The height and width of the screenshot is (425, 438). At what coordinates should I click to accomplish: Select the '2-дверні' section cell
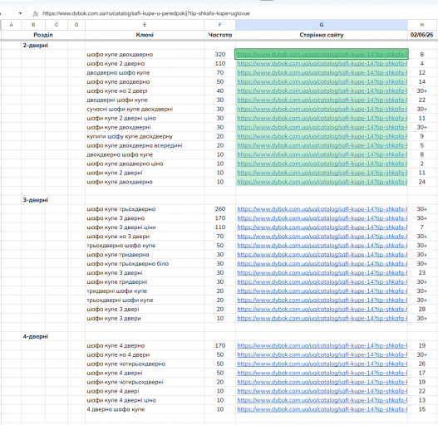pyautogui.click(x=36, y=45)
